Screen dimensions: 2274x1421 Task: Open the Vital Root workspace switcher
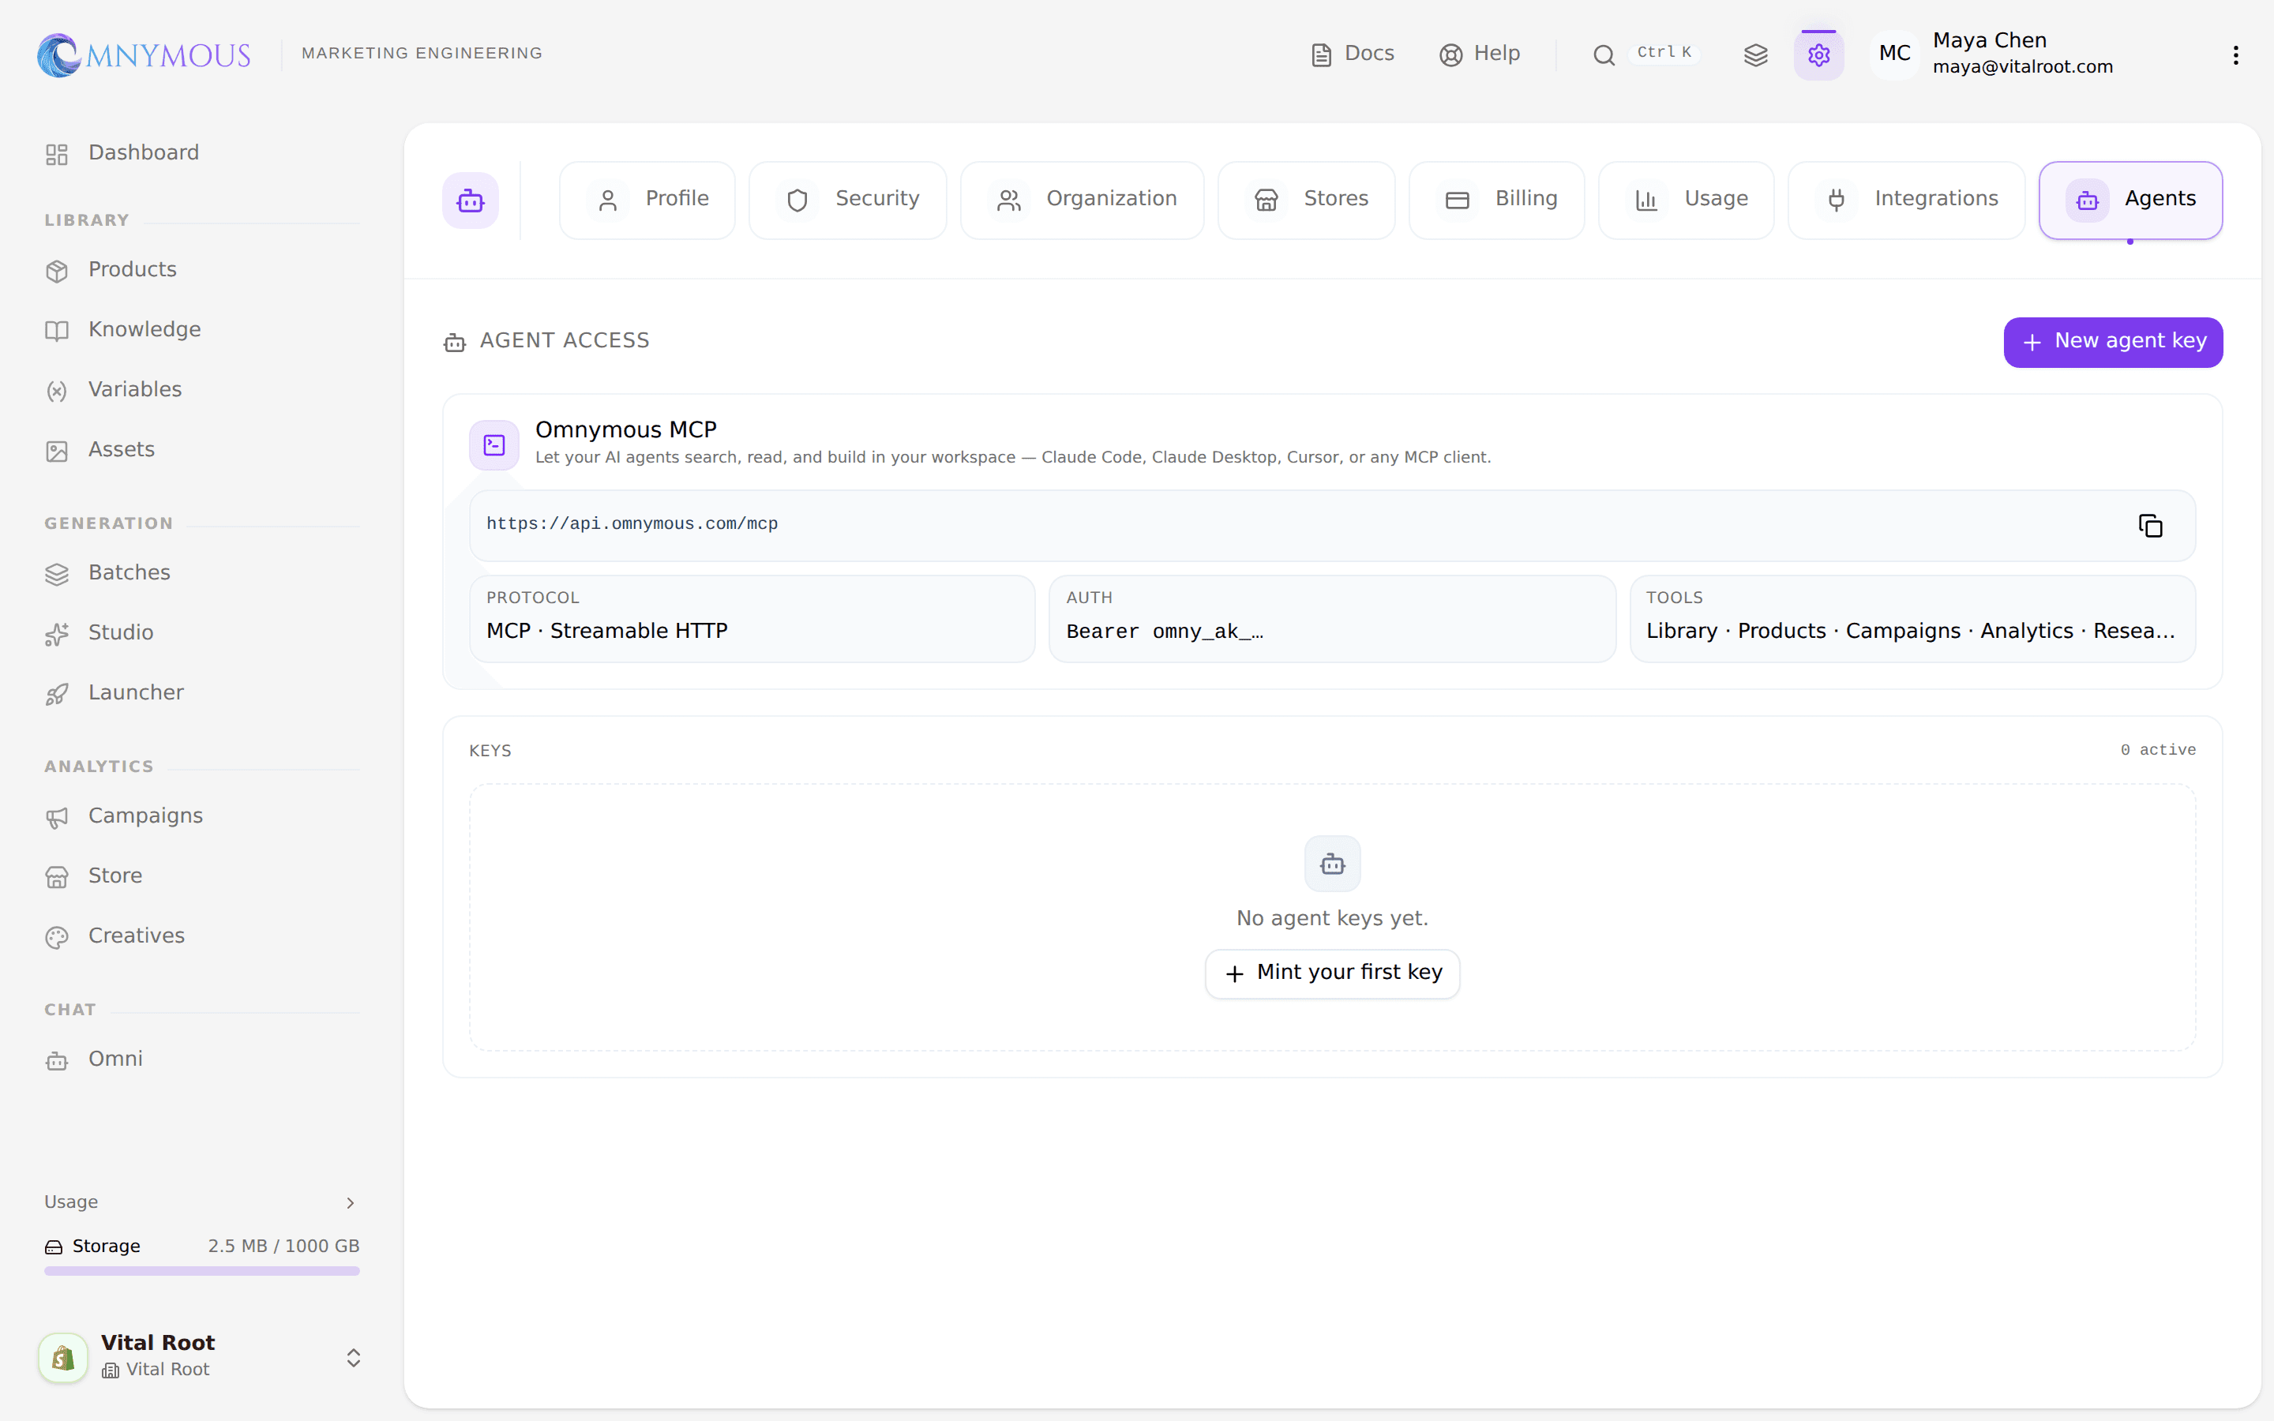pos(202,1356)
